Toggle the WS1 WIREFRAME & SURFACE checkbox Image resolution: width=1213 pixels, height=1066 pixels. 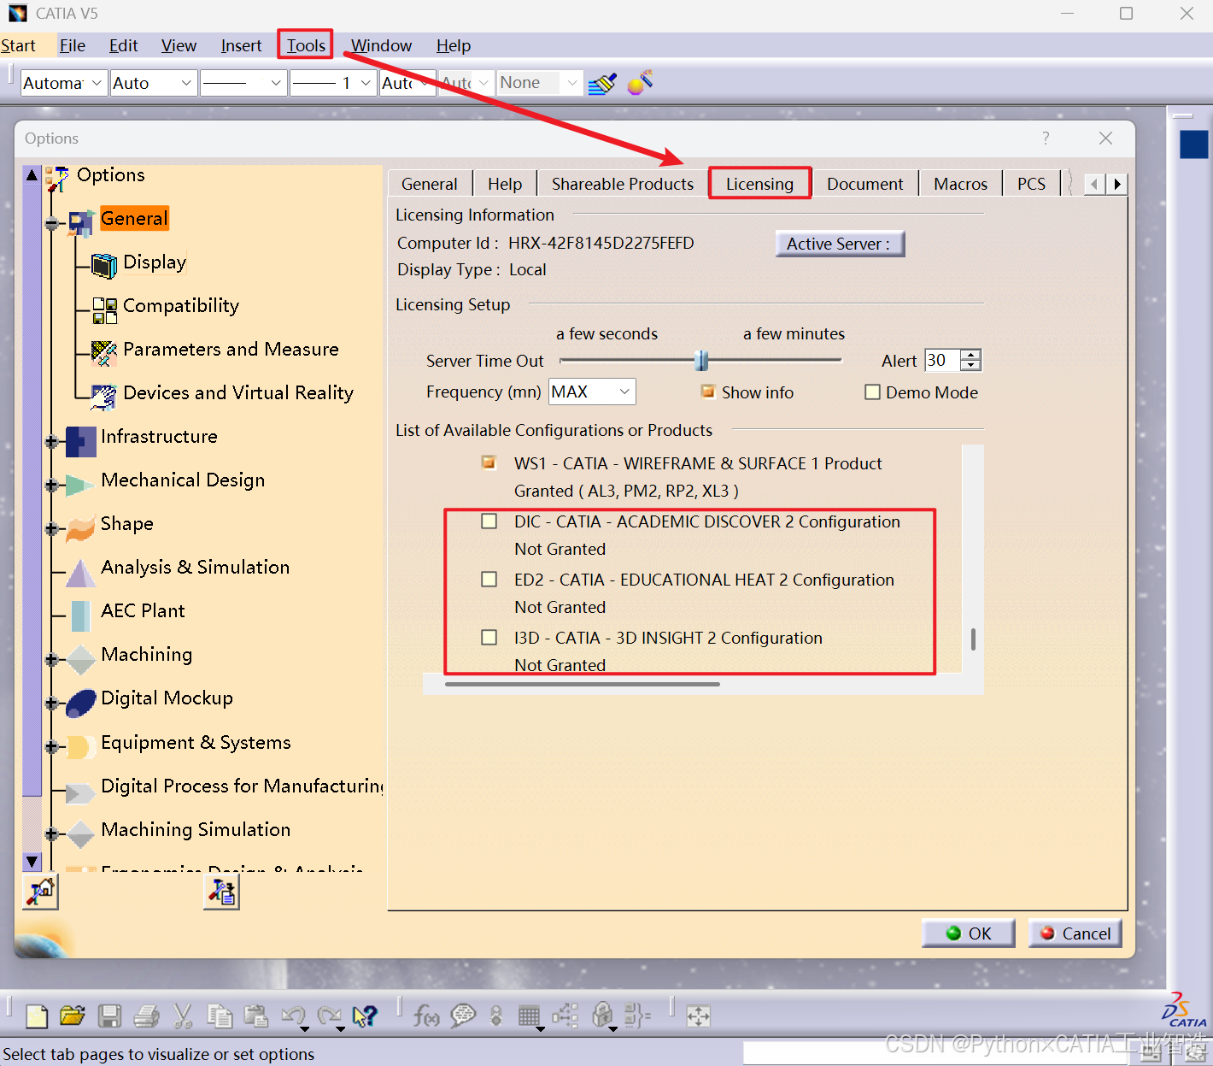(489, 462)
